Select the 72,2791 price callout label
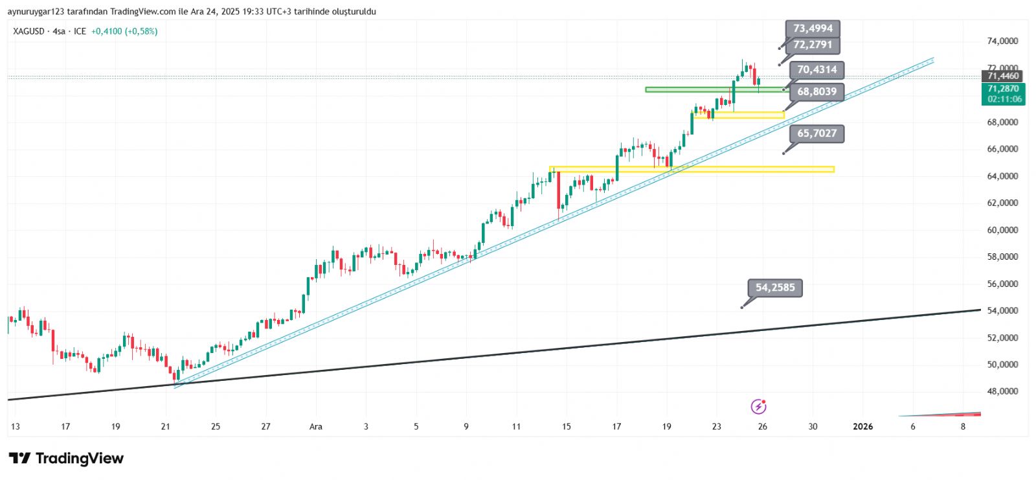The width and height of the screenshot is (1036, 480). click(813, 45)
